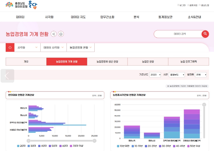
Task: Switch to the 농업경영체 생산 현황 tab
Action: (x=107, y=62)
